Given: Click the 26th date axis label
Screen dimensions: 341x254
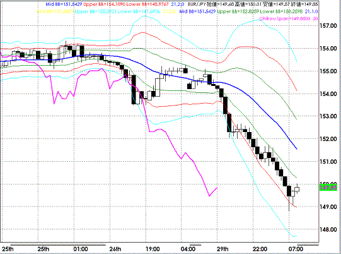Looking at the screenshot, I should pos(115,249).
